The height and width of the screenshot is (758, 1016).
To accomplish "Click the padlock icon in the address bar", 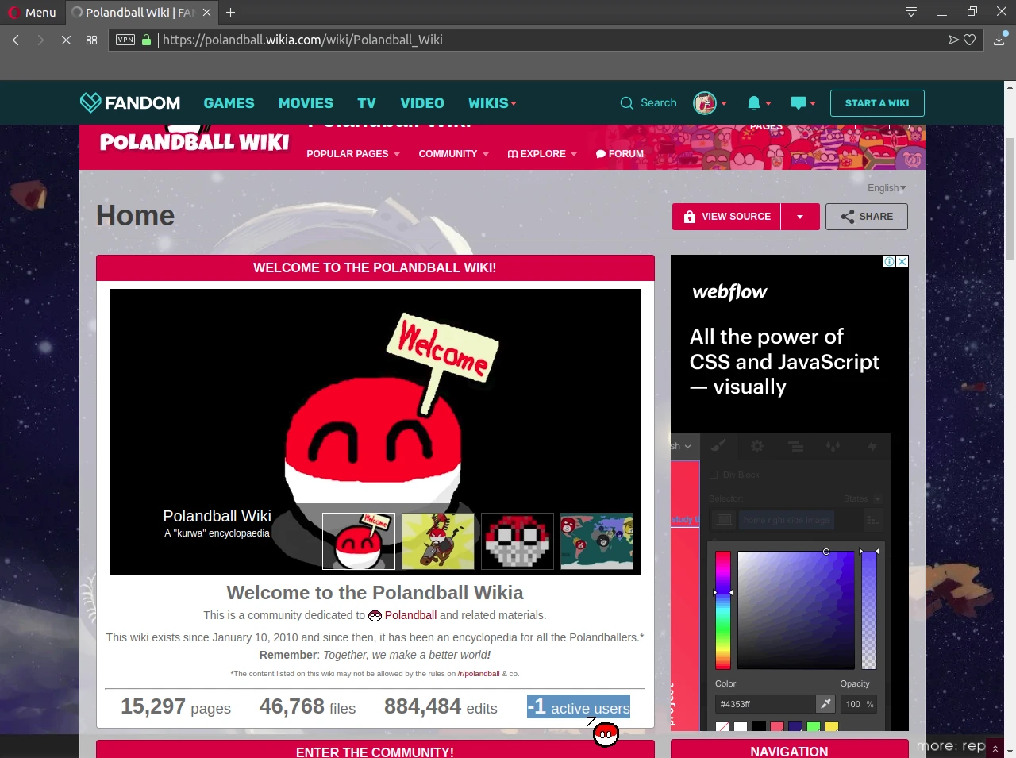I will coord(148,39).
